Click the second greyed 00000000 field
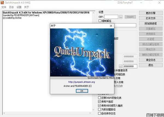This screenshot has width=164, height=117. pos(130,61)
